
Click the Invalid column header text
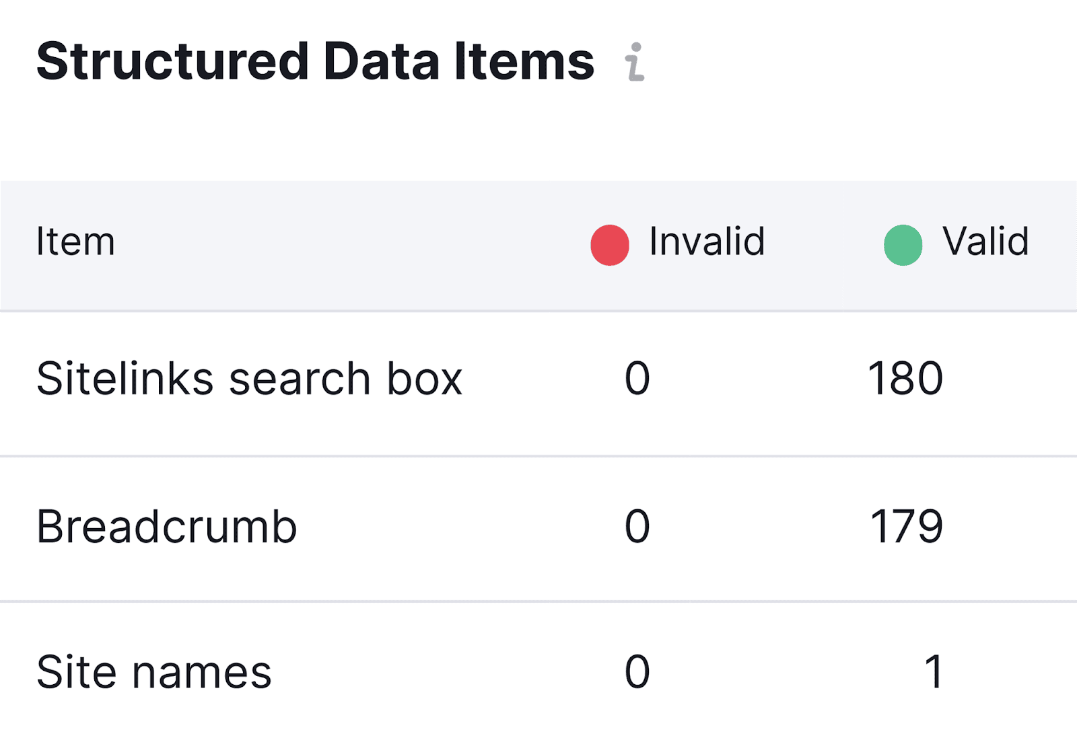(x=707, y=242)
